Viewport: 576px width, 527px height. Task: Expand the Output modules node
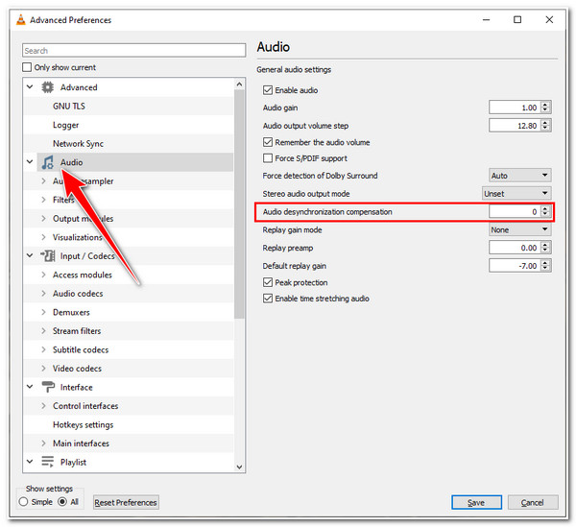point(44,219)
